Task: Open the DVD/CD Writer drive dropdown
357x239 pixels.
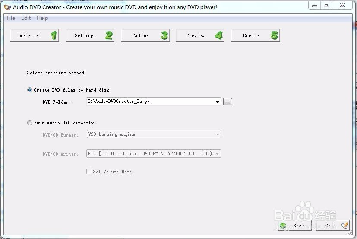Action: click(154, 153)
